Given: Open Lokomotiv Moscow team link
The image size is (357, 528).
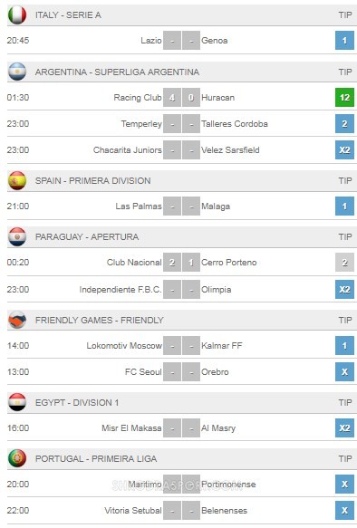Looking at the screenshot, I should 124,345.
